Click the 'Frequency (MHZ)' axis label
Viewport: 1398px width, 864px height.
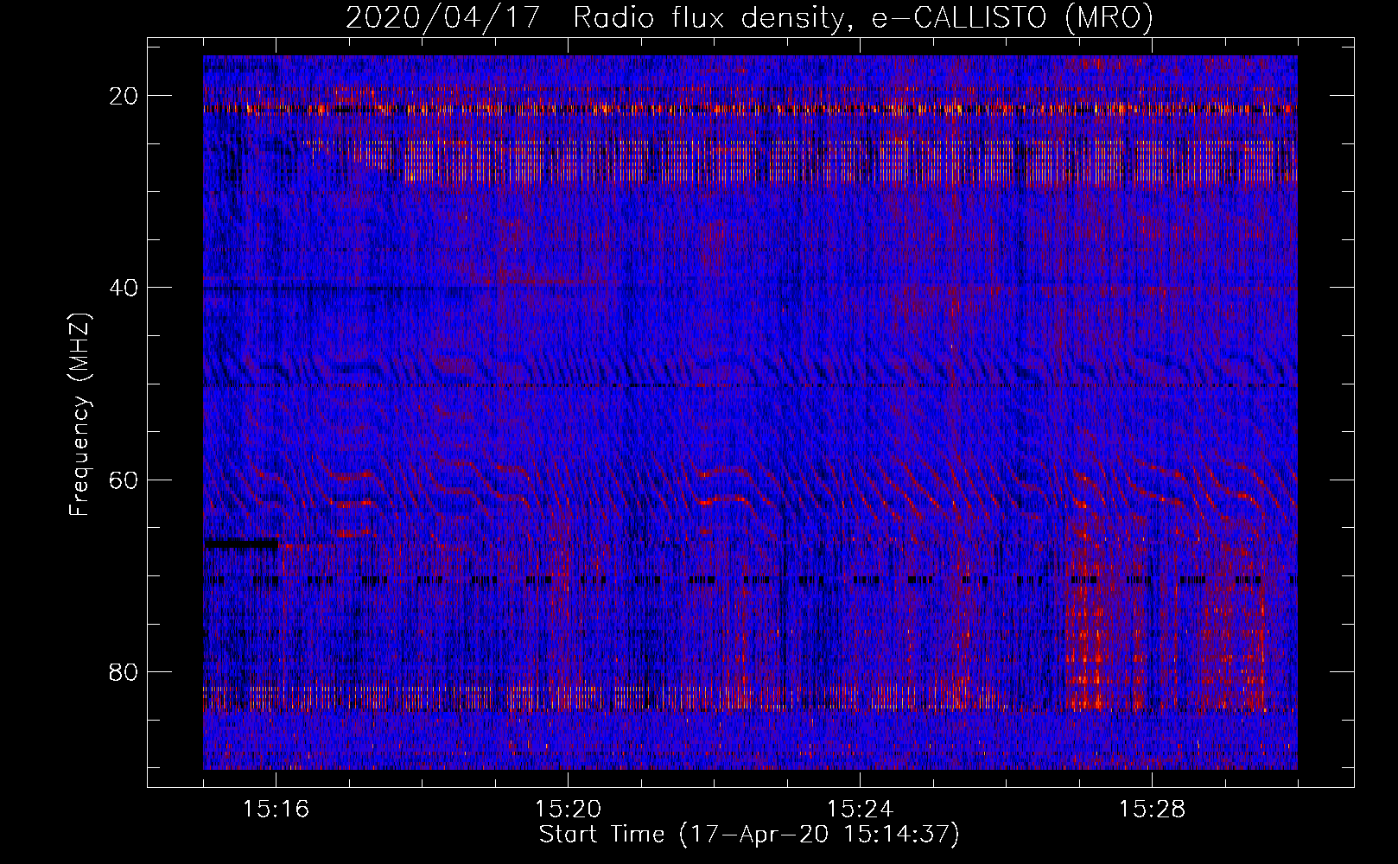click(x=79, y=415)
